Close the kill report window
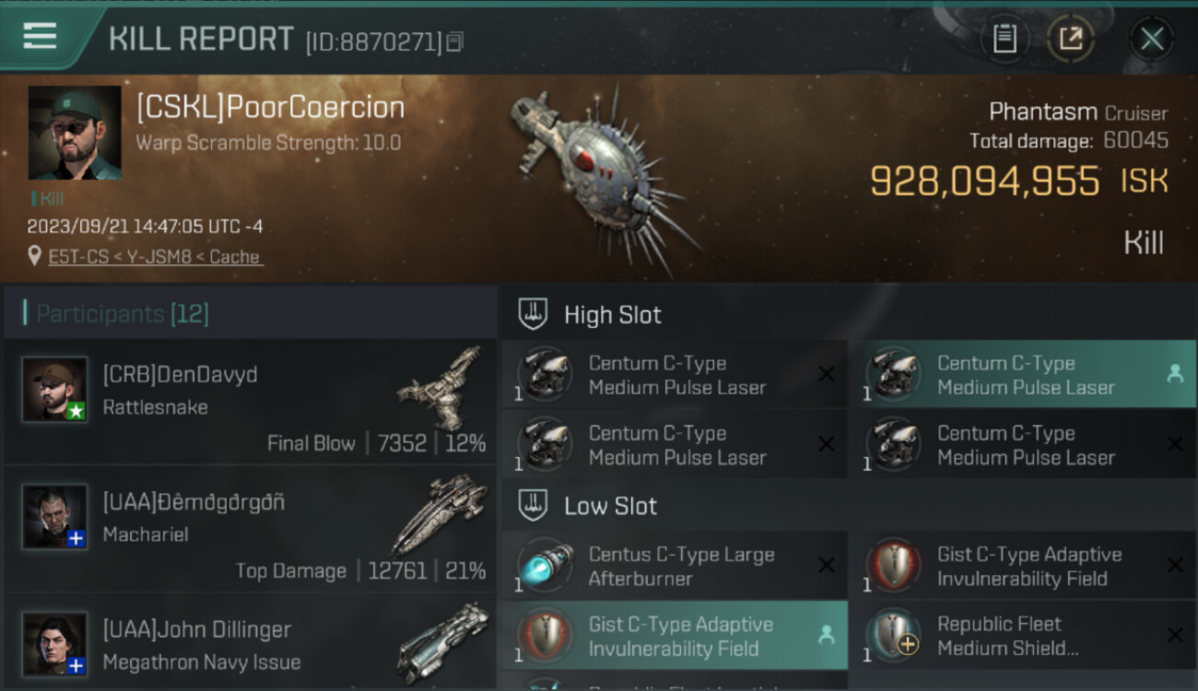 [x=1152, y=39]
